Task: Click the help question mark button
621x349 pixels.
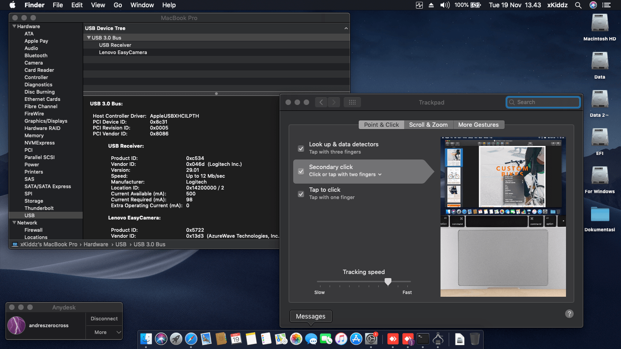Action: pos(569,314)
